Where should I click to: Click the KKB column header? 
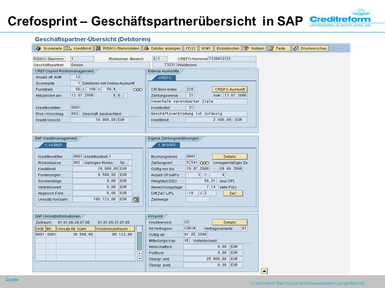(x=41, y=229)
